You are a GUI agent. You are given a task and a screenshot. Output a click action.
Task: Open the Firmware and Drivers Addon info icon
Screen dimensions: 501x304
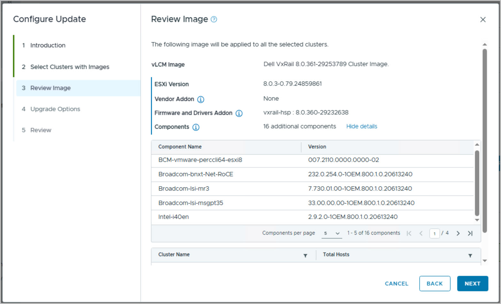tap(239, 113)
